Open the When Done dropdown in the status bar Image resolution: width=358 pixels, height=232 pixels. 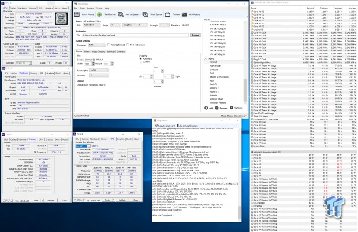(240, 116)
